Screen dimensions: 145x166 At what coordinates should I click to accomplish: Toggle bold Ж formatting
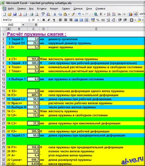coord(43,20)
